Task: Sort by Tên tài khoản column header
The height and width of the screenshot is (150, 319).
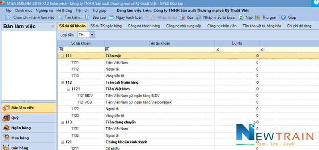Action: click(x=159, y=43)
